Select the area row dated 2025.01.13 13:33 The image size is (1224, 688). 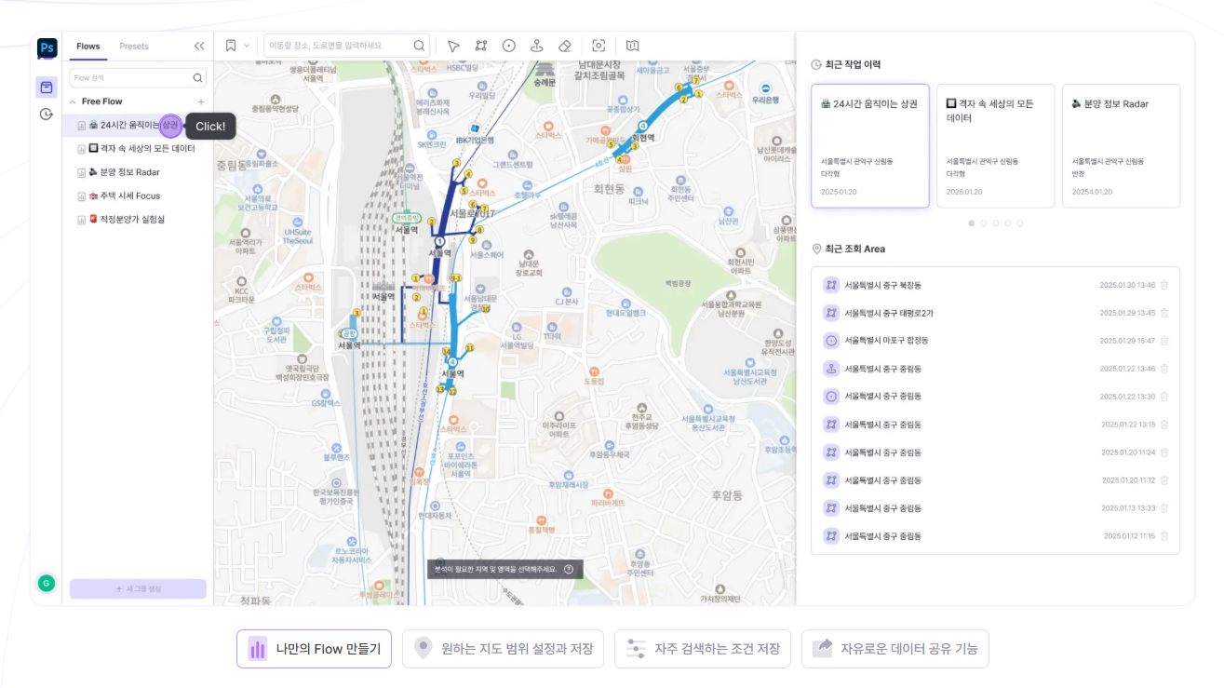tap(995, 508)
